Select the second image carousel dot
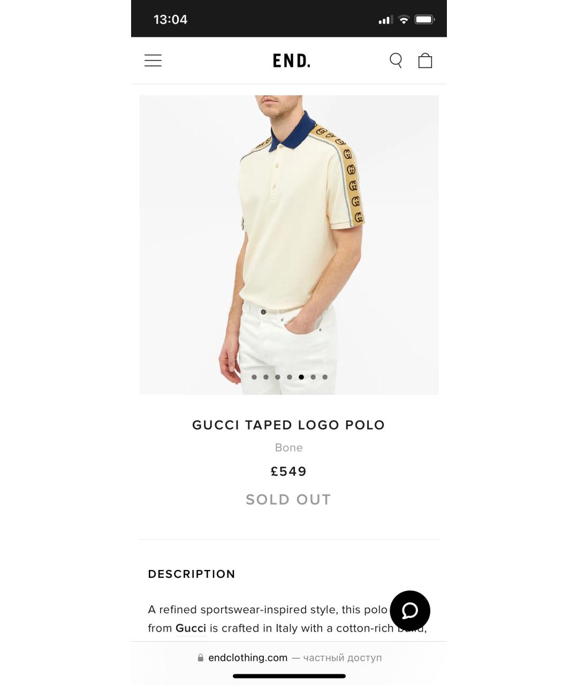The height and width of the screenshot is (685, 578). [x=266, y=377]
